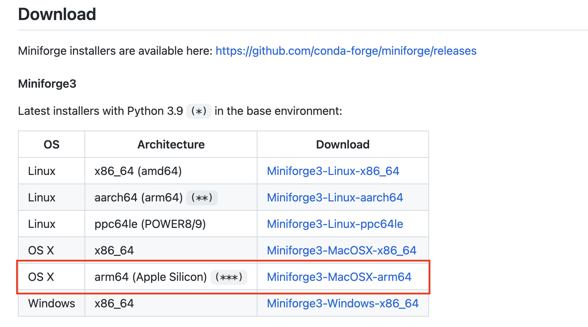Click the highlighted OS X arm64 row
Screen dimensions: 588x327
click(150, 277)
